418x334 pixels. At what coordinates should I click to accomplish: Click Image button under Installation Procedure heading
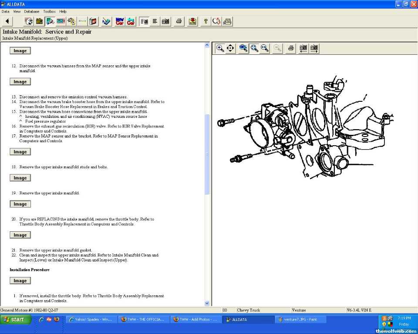(x=20, y=281)
